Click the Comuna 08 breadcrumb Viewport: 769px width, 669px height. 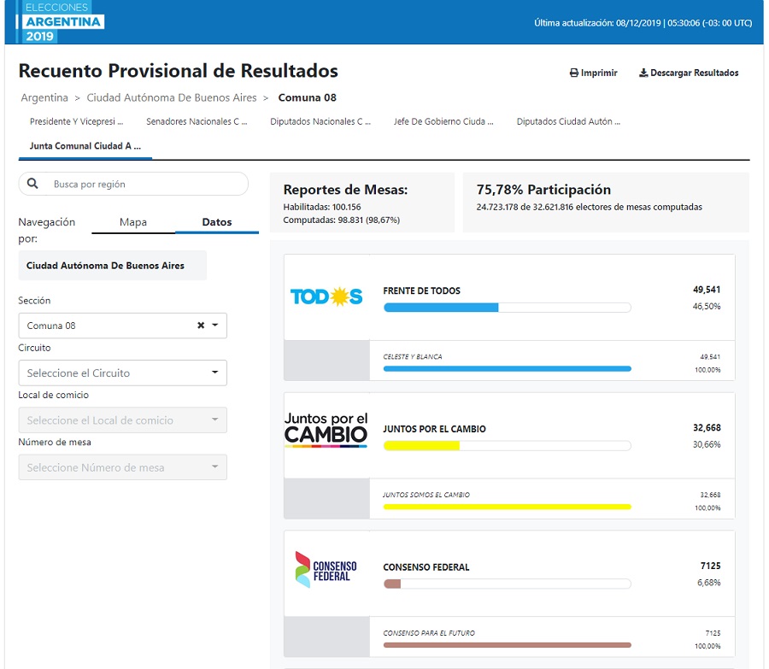(x=307, y=97)
